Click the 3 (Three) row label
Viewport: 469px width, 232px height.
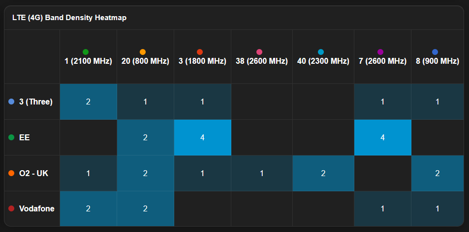36,102
